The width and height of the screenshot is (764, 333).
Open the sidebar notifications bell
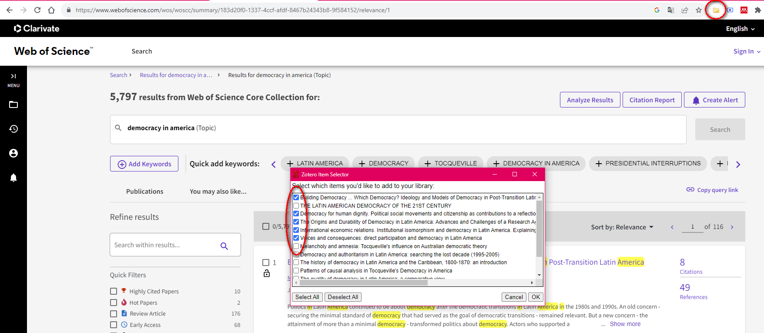13,178
